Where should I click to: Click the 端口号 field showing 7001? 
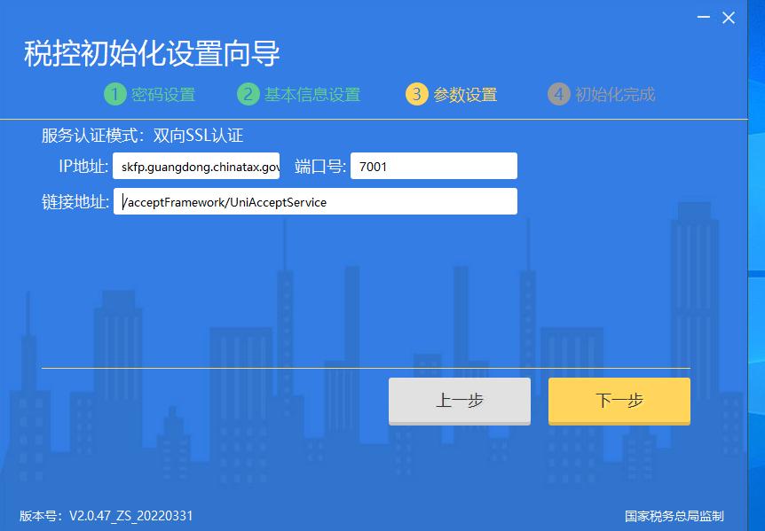point(433,166)
